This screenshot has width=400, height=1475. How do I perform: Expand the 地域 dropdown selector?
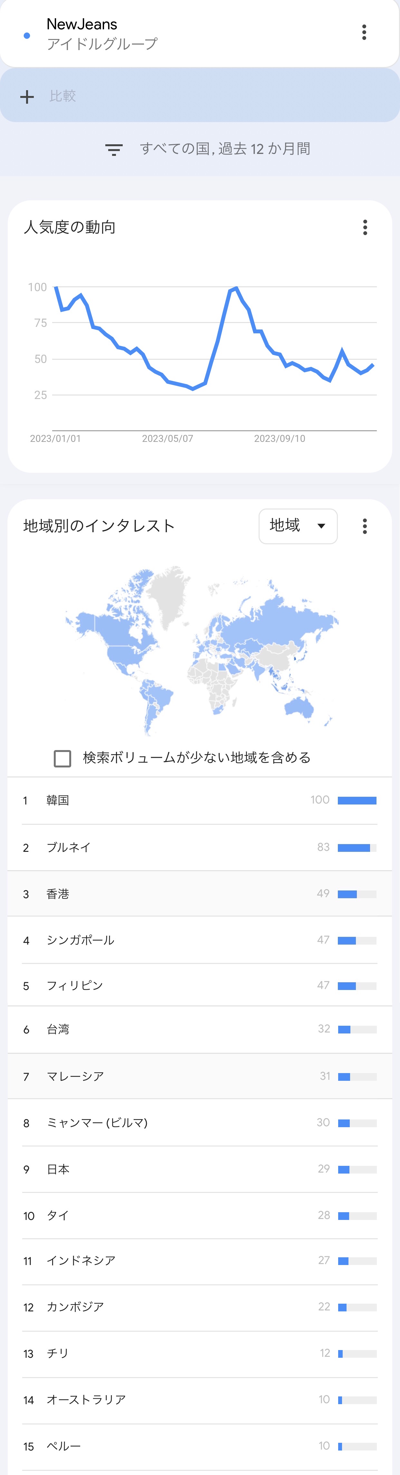tap(298, 526)
